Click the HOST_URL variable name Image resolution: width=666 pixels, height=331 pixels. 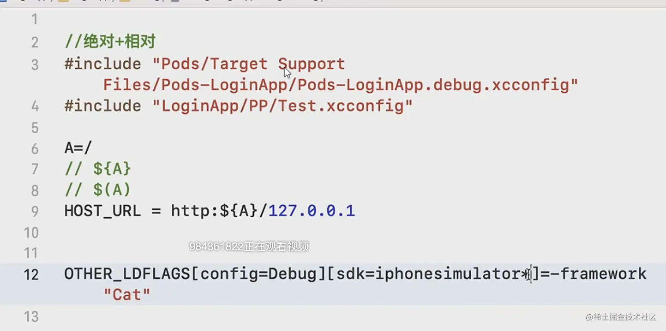(102, 211)
